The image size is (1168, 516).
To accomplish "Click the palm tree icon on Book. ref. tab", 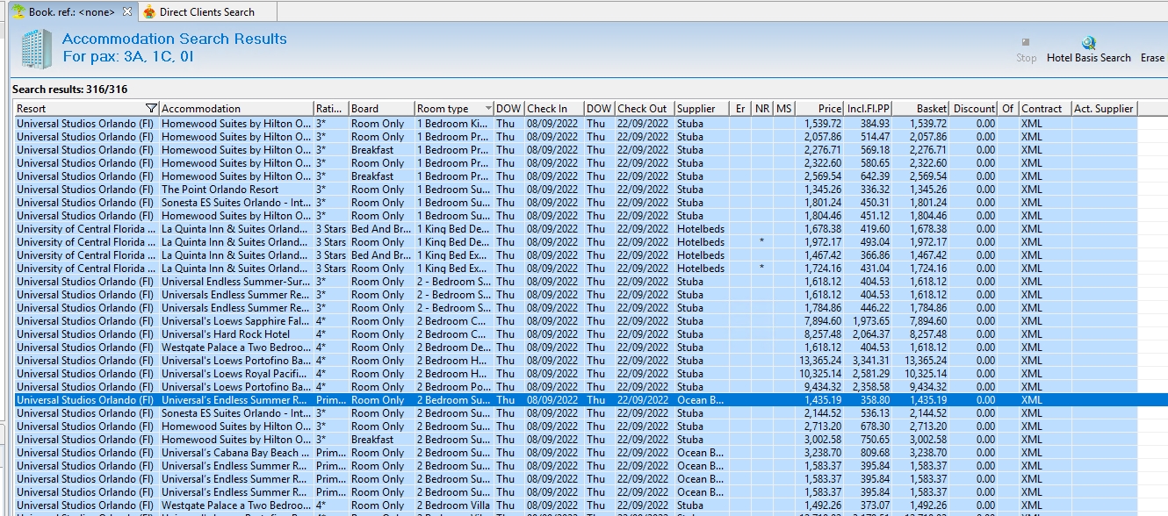I will pos(18,11).
